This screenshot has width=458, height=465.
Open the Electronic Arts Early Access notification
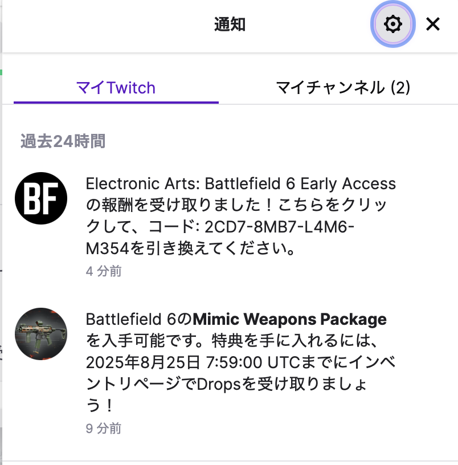click(240, 184)
